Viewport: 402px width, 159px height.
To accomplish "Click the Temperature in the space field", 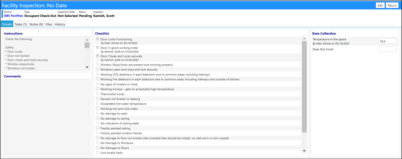I will tap(388, 41).
